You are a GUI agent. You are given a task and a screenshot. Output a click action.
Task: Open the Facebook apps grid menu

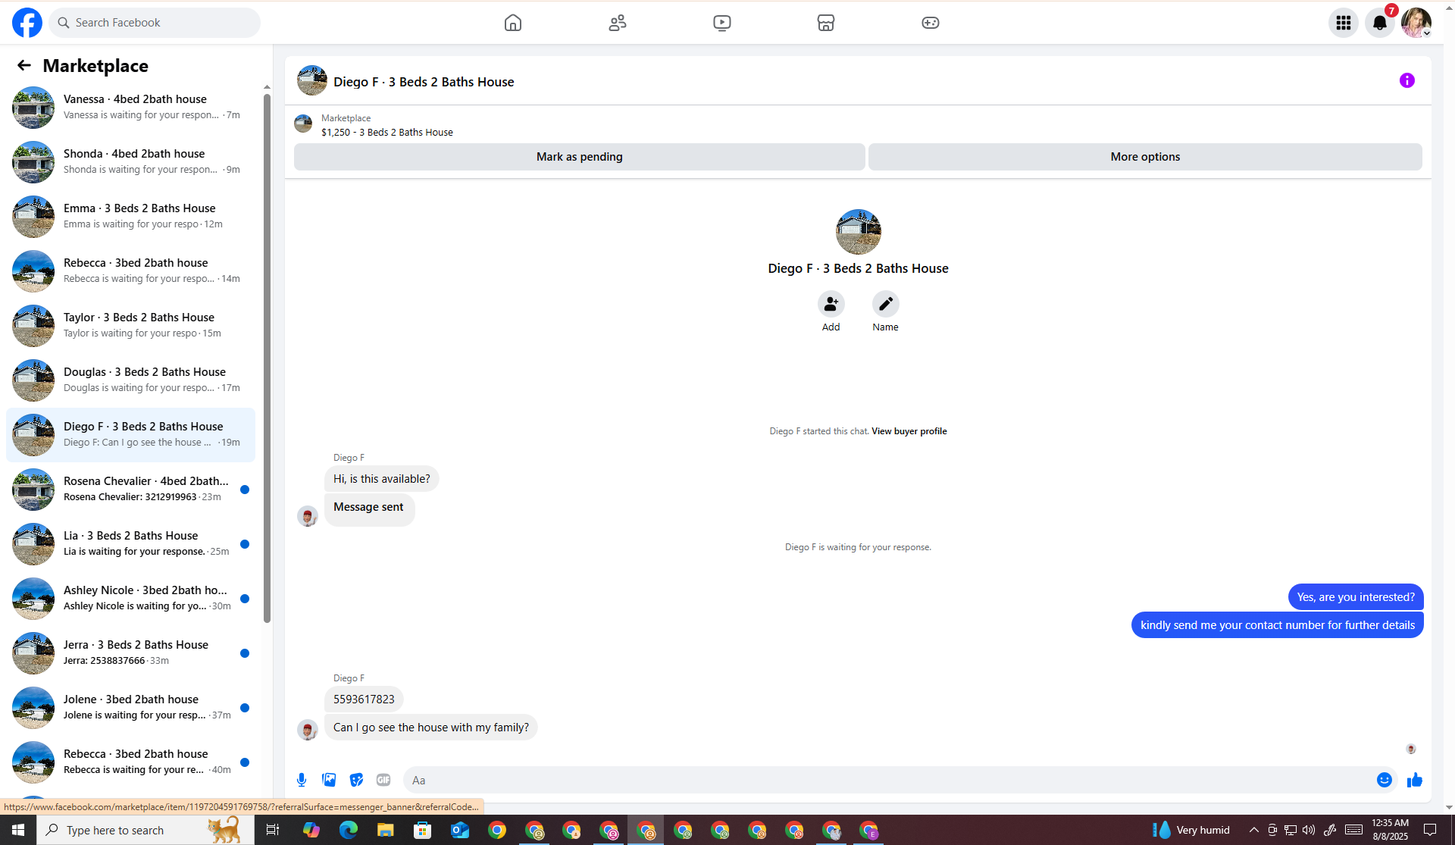(1343, 23)
